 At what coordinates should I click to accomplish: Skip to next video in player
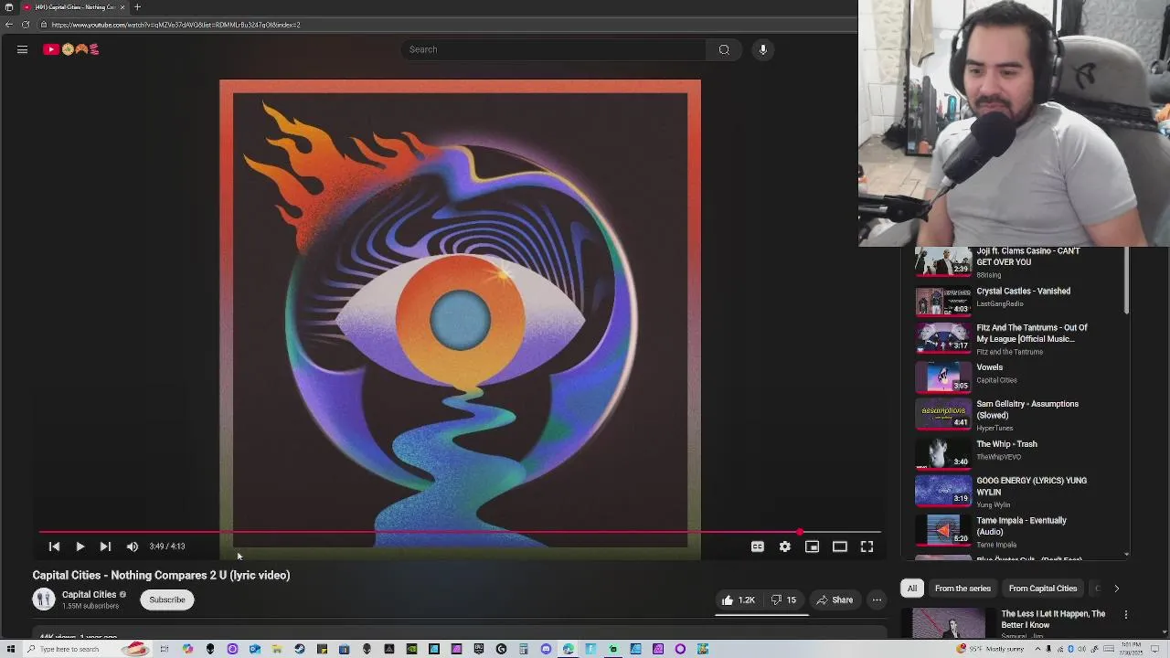pos(105,547)
